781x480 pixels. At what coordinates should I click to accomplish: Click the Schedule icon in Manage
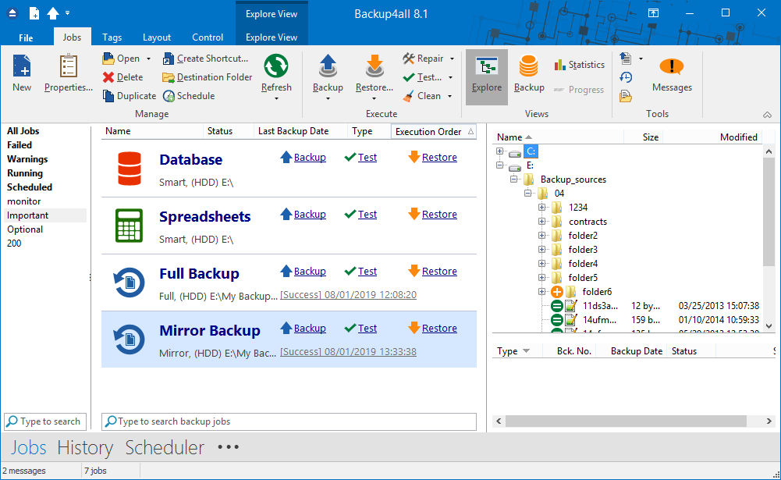[x=189, y=96]
